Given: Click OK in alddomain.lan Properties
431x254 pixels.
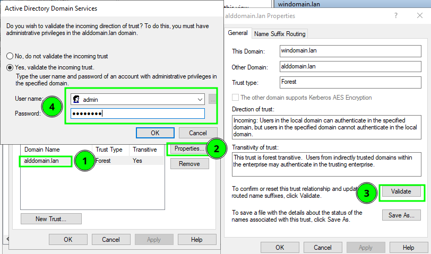Looking at the screenshot, I should [280, 248].
